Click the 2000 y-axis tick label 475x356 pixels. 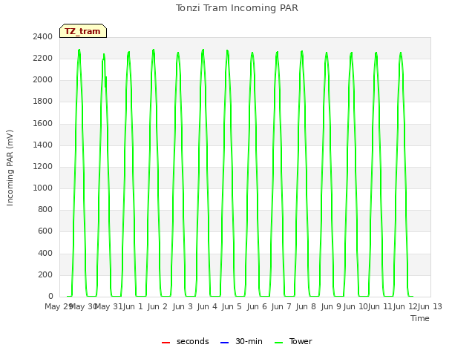[43, 80]
